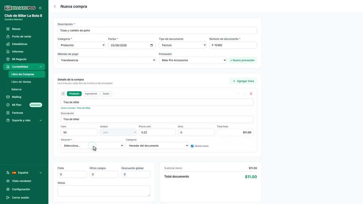
Task: Click Agregar línea button
Action: (x=243, y=81)
